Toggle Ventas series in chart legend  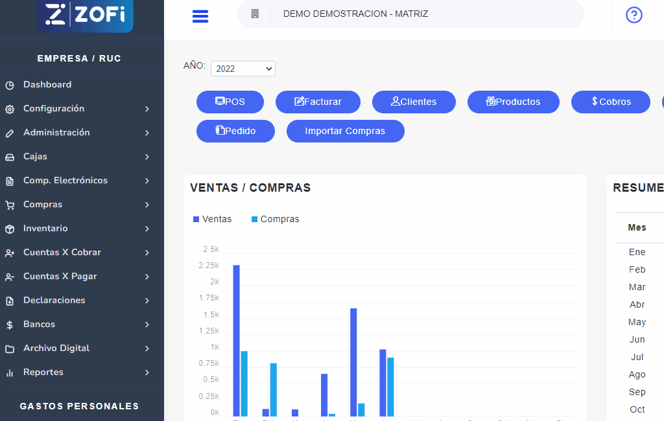click(x=212, y=220)
